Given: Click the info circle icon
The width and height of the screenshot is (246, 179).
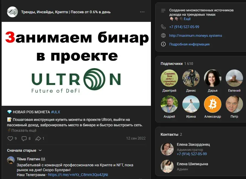Looking at the screenshot, I should pyautogui.click(x=163, y=44).
